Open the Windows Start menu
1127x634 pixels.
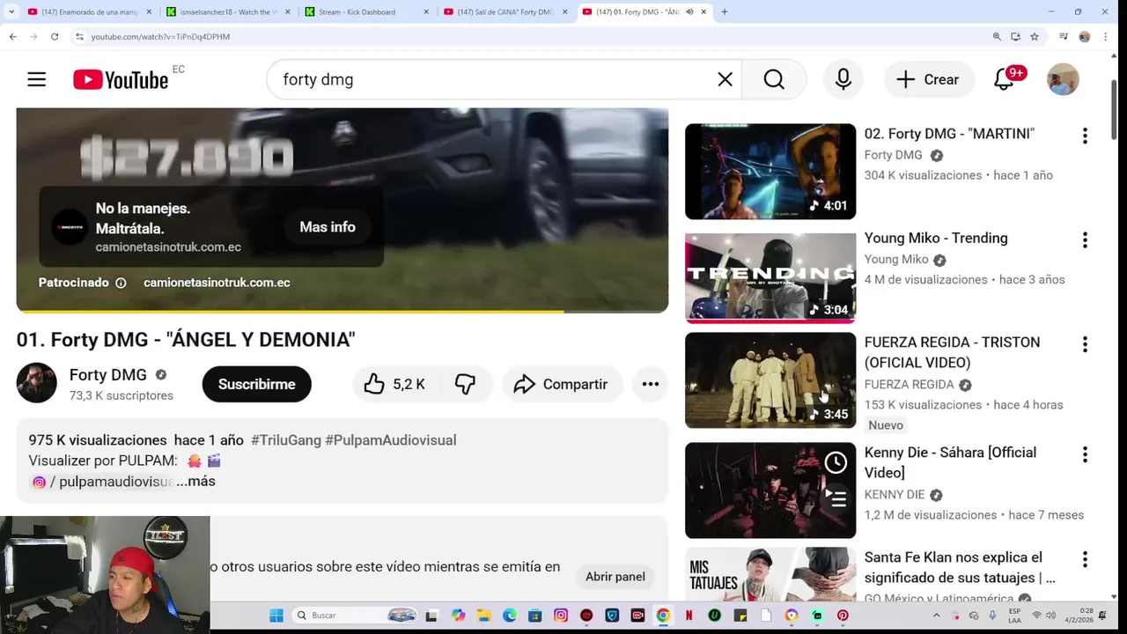pos(276,616)
